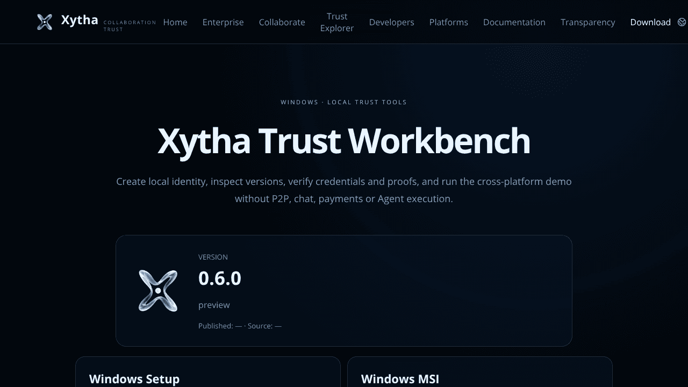Open the Enterprise nav item
The image size is (688, 387).
pos(223,22)
